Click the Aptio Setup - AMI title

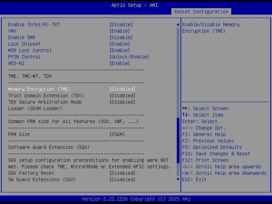[135, 5]
